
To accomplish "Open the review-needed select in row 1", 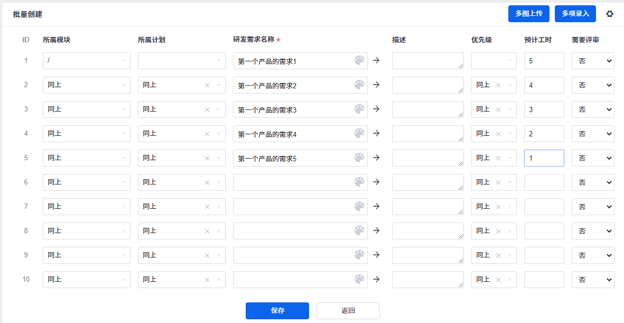I will tap(593, 61).
